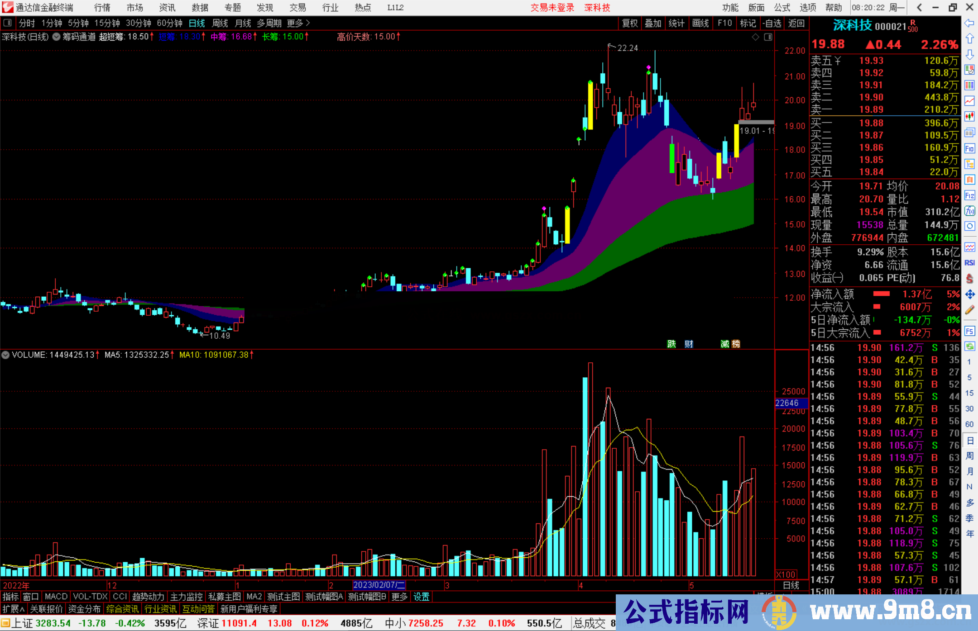Toggle the panel icon at chart top-right
Image resolution: width=978 pixels, height=631 pixels.
768,37
